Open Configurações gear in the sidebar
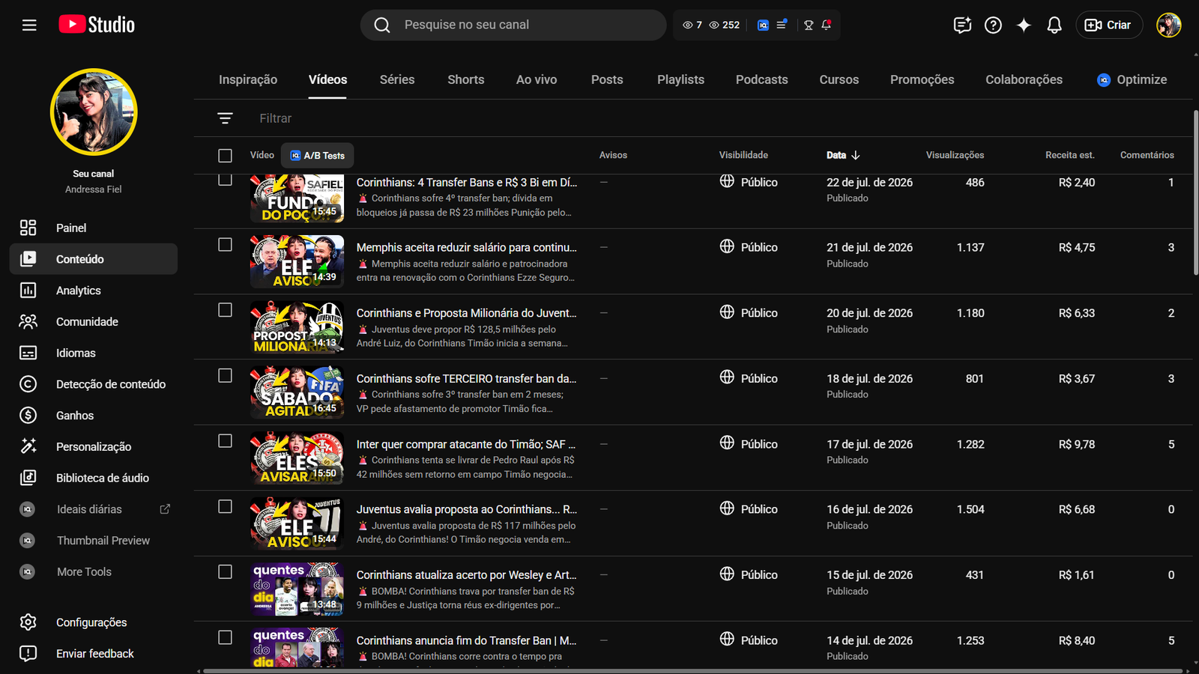 (94, 622)
